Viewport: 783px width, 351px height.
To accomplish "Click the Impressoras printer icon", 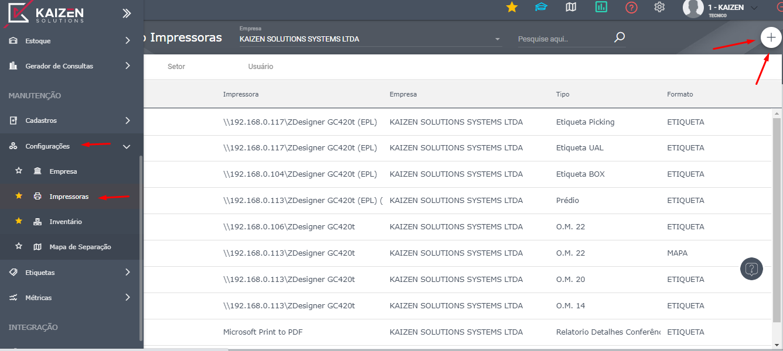I will [38, 197].
